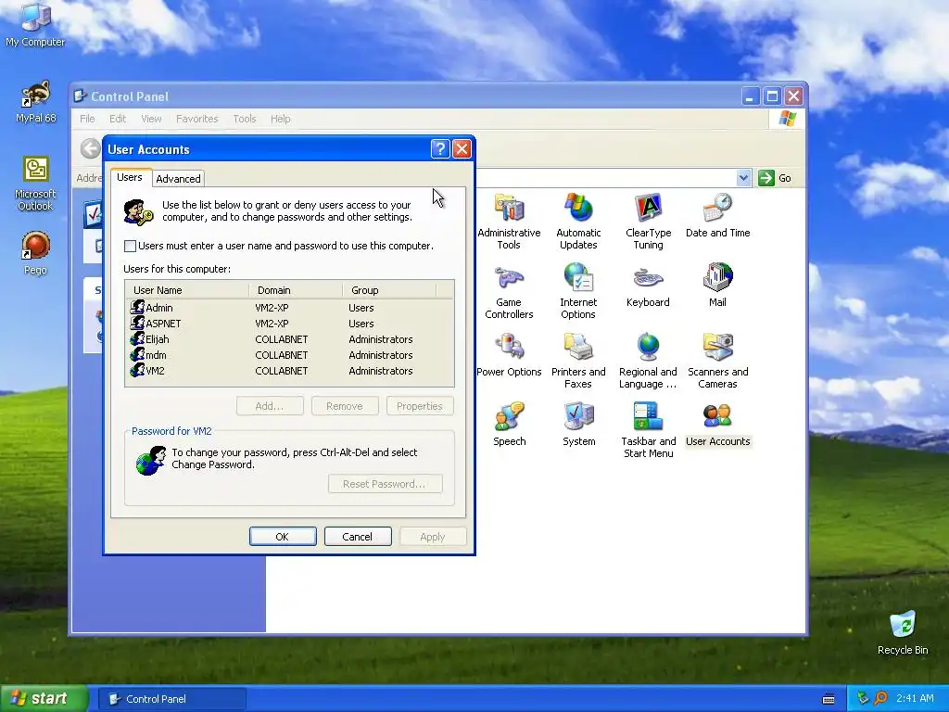
Task: Close the User Accounts dialog
Action: click(x=462, y=149)
